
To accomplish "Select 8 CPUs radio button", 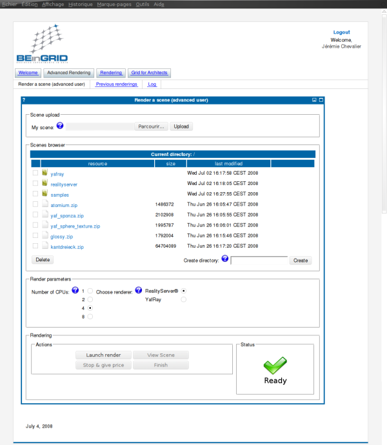I will click(x=90, y=317).
